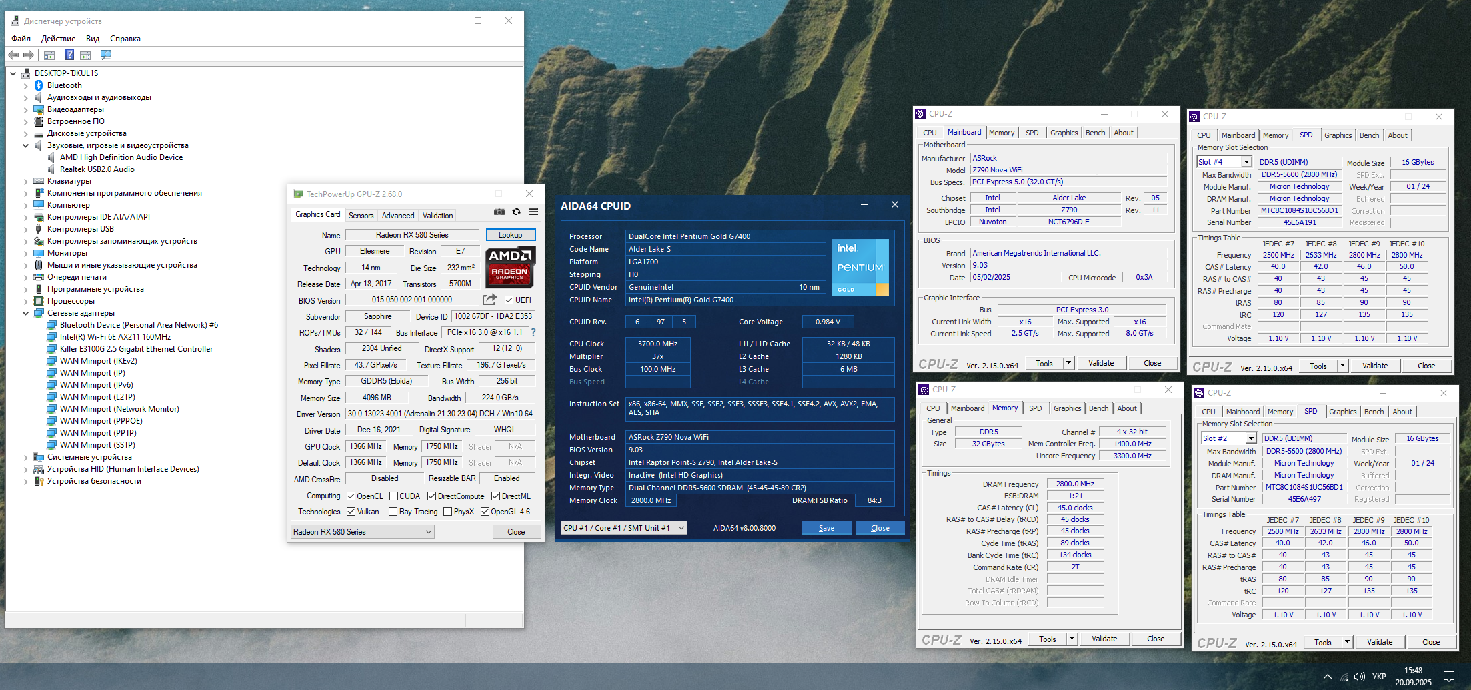Screen dimensions: 1471x690
Task: Switch to Memory tab in CPU-Z Mainboard window
Action: point(1002,133)
